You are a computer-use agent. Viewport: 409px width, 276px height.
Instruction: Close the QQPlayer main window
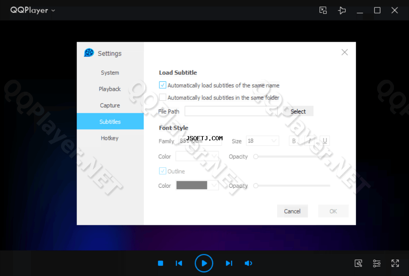(x=395, y=10)
